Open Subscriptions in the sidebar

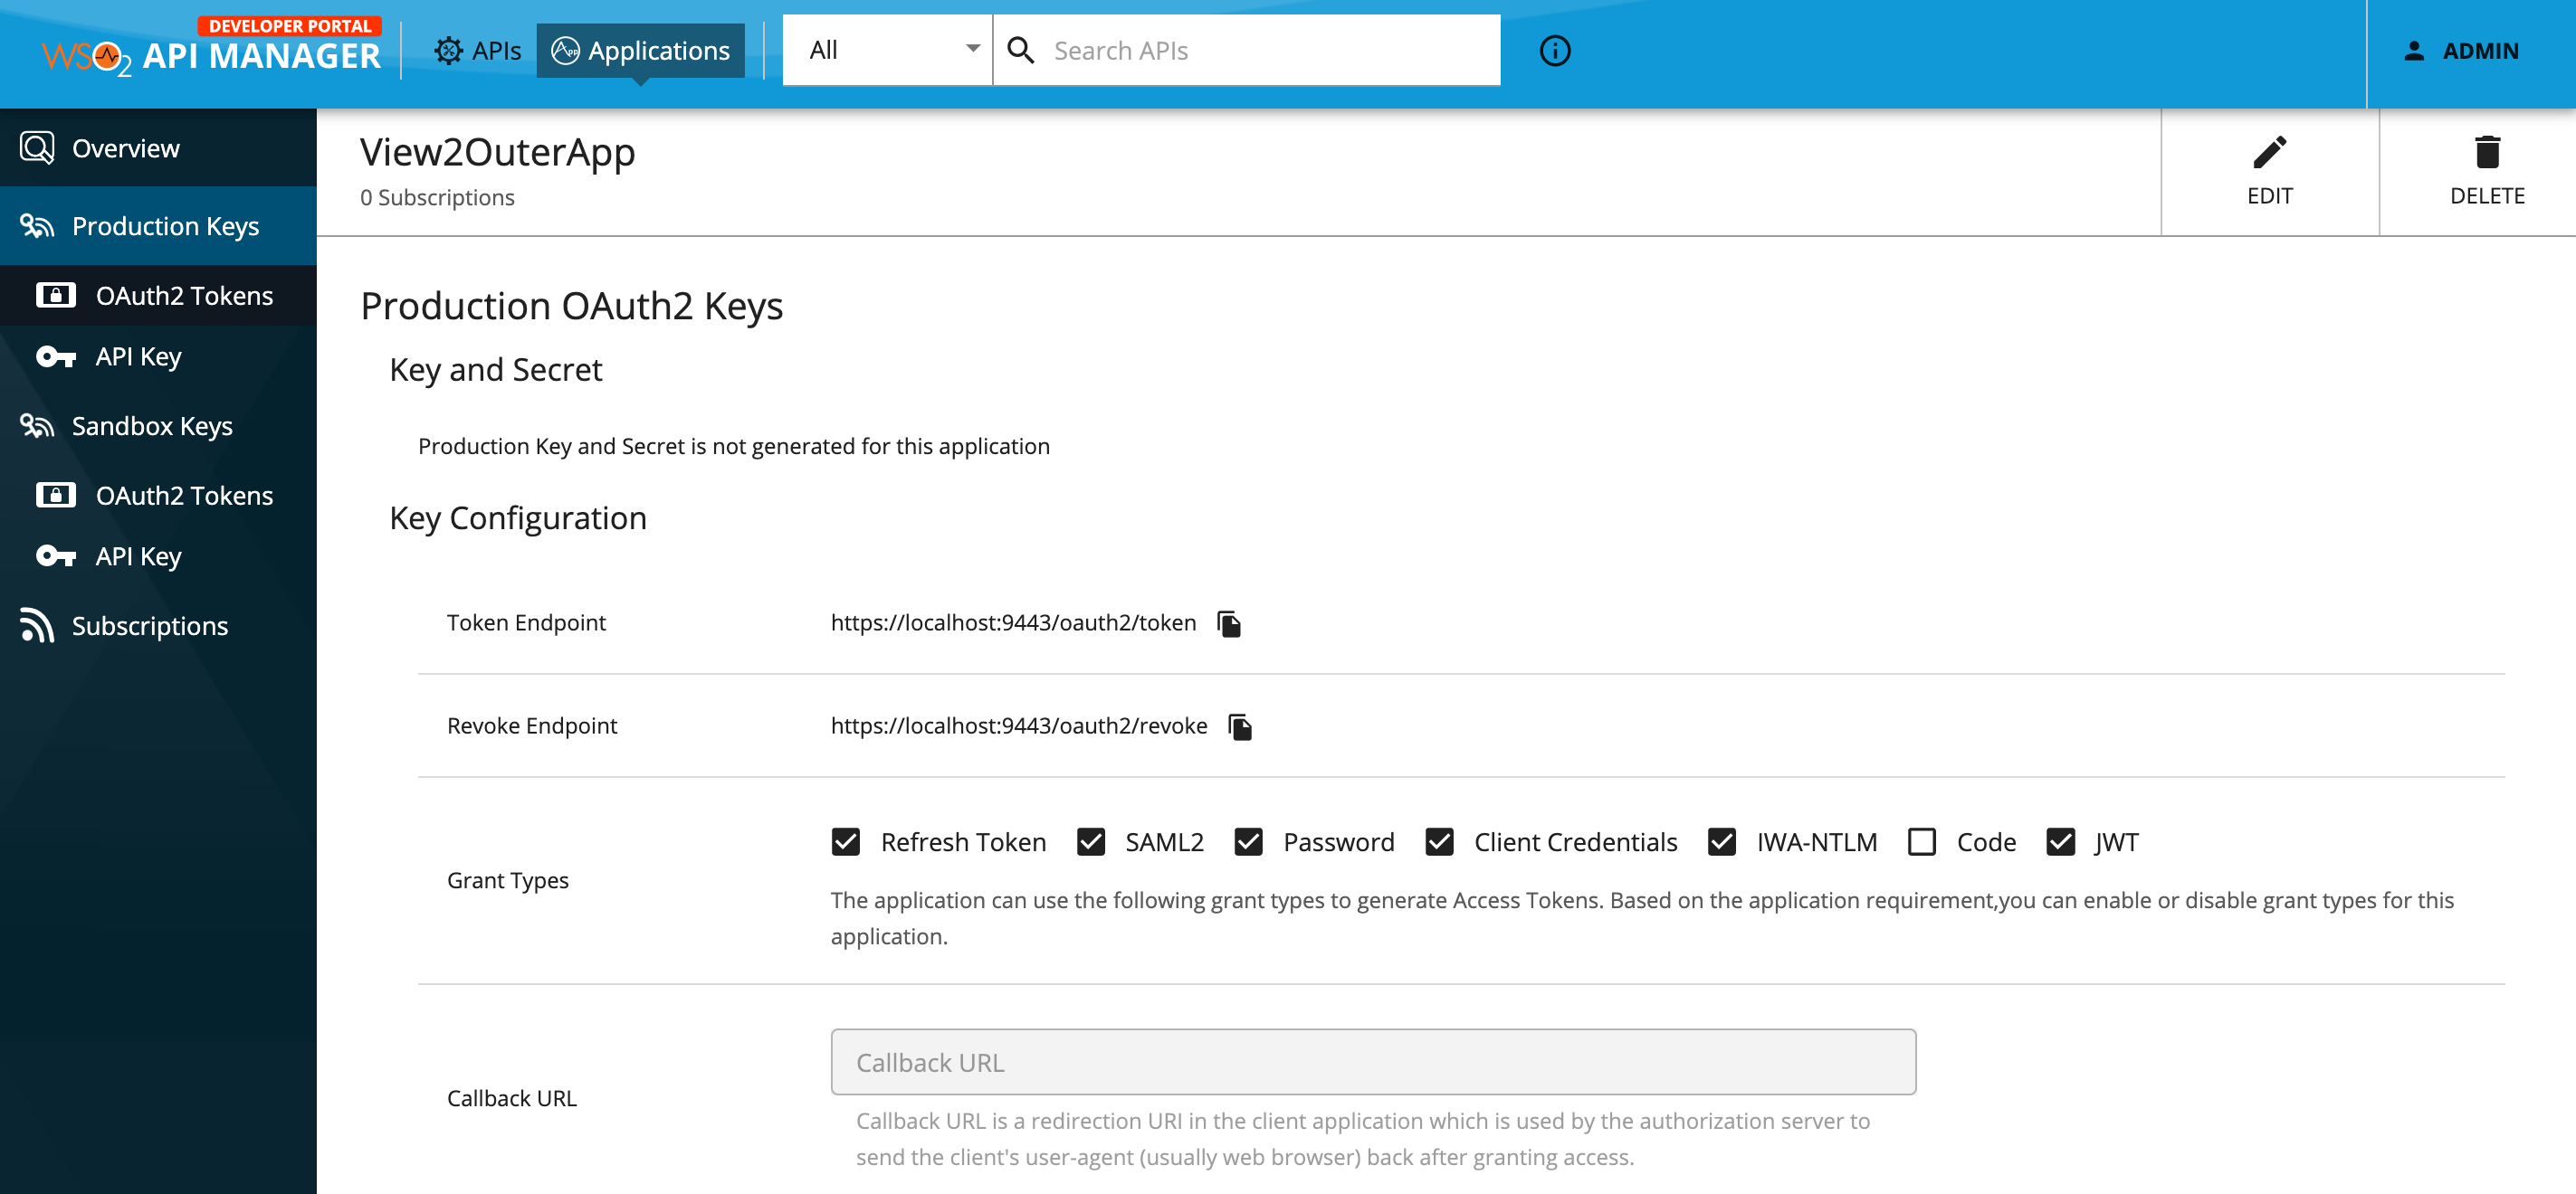click(158, 625)
